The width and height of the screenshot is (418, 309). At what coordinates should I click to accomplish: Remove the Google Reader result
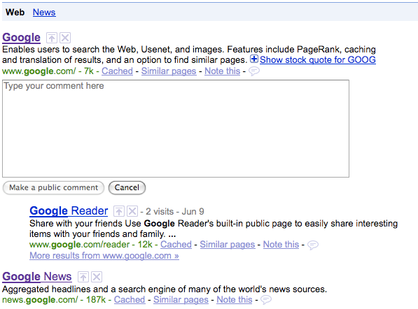[x=132, y=211]
